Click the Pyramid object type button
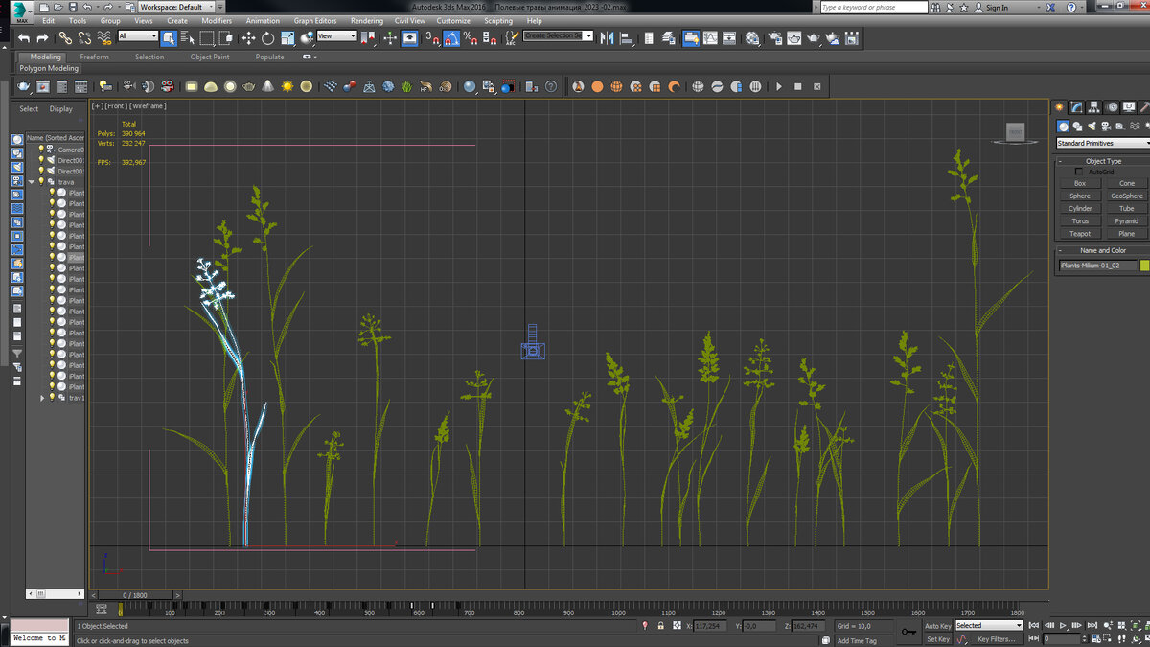Image resolution: width=1150 pixels, height=647 pixels. 1127,221
